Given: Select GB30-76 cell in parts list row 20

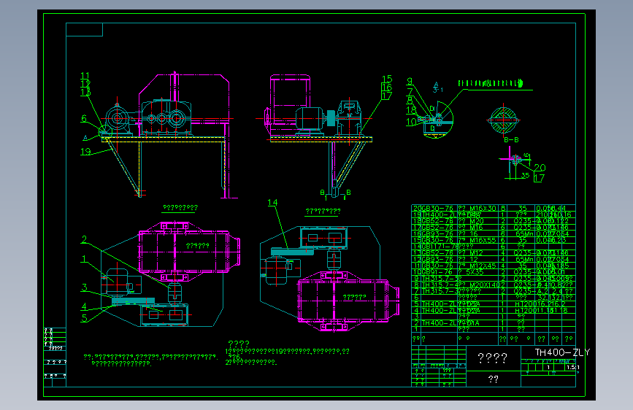Looking at the screenshot, I should click(x=437, y=208).
